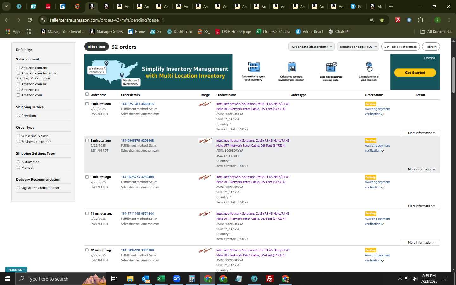The width and height of the screenshot is (456, 285).
Task: Open the notification center icon
Action: (x=446, y=279)
